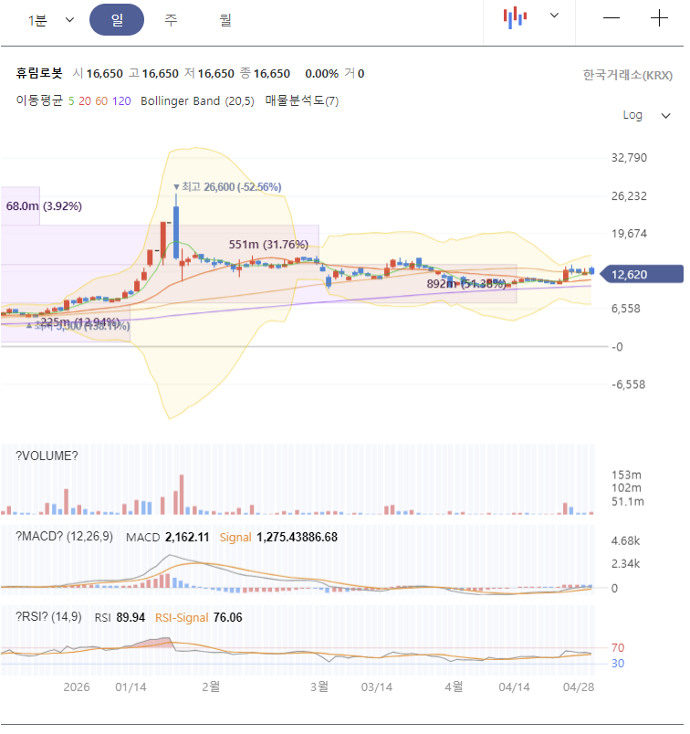The width and height of the screenshot is (690, 734).
Task: Click the 이동평균 moving average label
Action: click(x=39, y=100)
